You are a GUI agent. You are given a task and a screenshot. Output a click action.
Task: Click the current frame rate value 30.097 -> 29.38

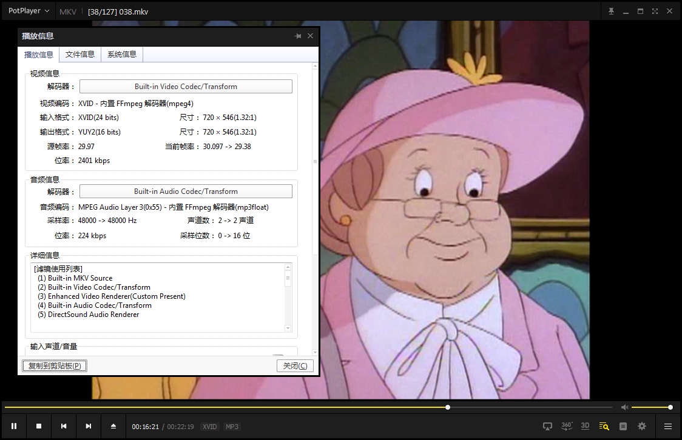[x=227, y=147]
